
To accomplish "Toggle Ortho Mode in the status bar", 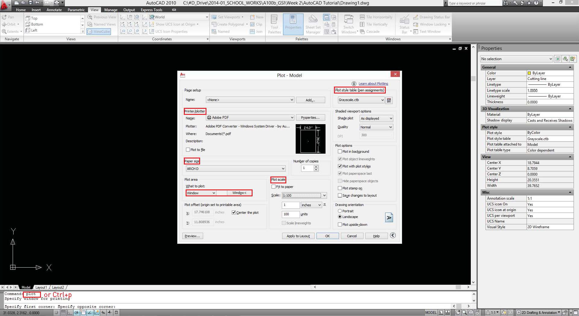I will point(70,313).
